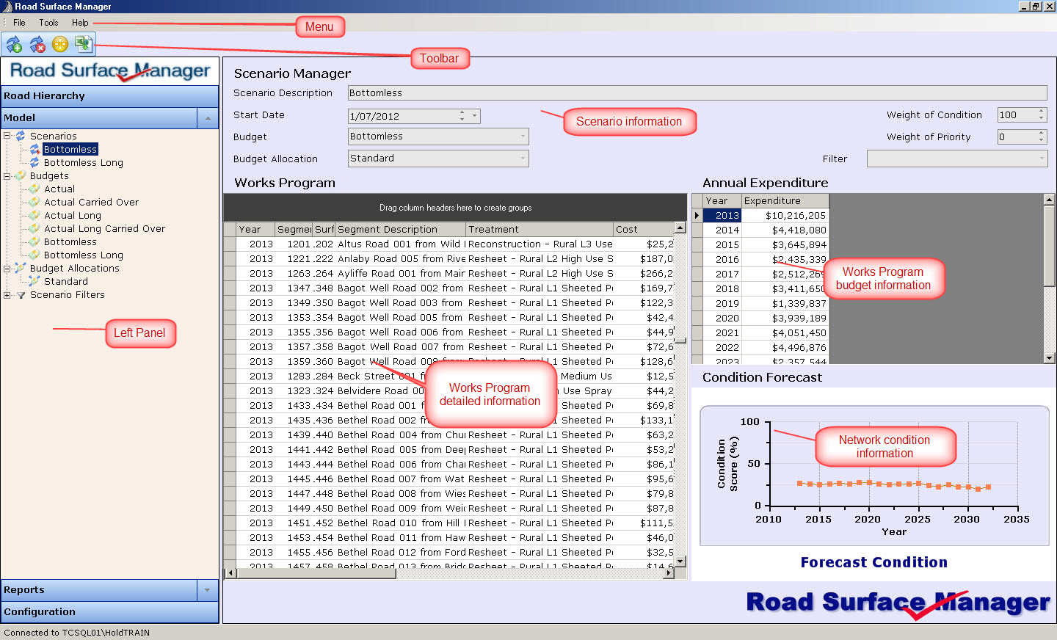Click the icon beside the Standard allocation
1057x640 pixels.
(34, 281)
